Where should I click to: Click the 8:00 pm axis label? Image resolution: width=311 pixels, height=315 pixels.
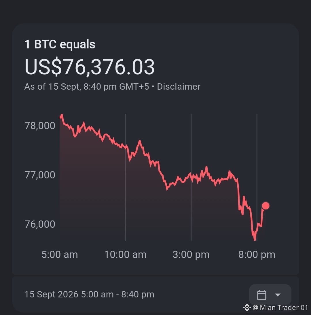[257, 254]
